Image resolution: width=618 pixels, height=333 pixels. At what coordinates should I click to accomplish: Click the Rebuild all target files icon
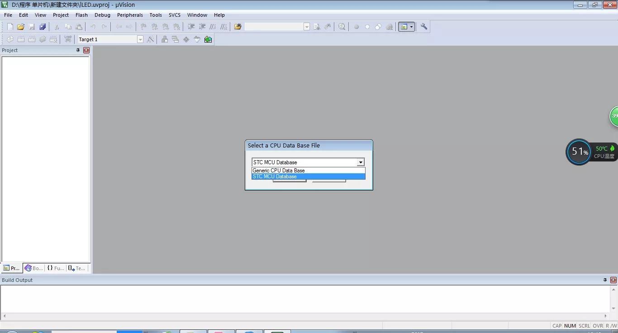(32, 39)
